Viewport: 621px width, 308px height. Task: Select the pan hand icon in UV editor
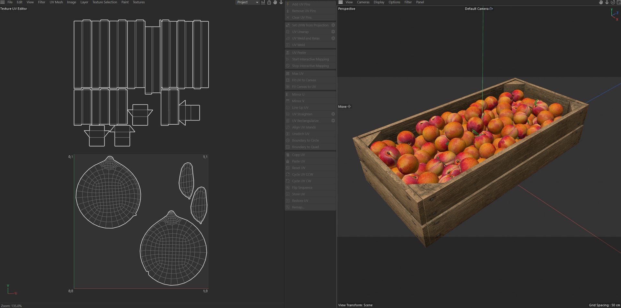[275, 2]
